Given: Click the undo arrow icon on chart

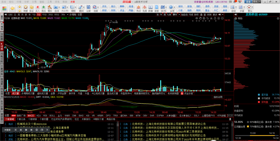Looking at the screenshot, I should tap(207, 18).
